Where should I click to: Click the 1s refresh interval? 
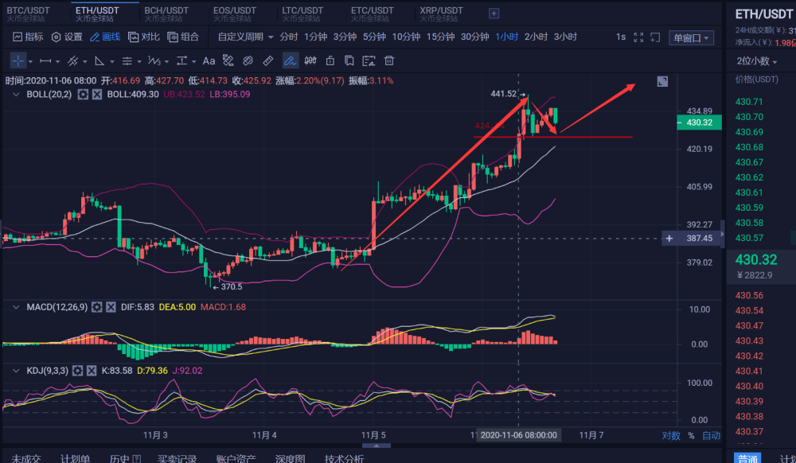[620, 37]
